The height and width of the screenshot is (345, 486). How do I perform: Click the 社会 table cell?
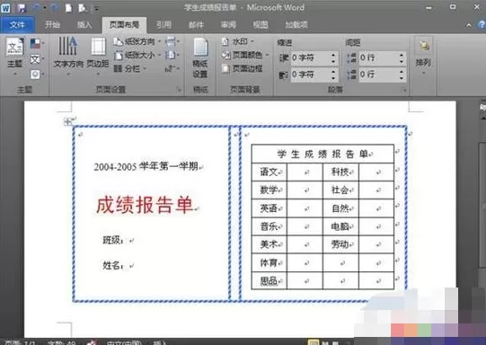tap(340, 190)
